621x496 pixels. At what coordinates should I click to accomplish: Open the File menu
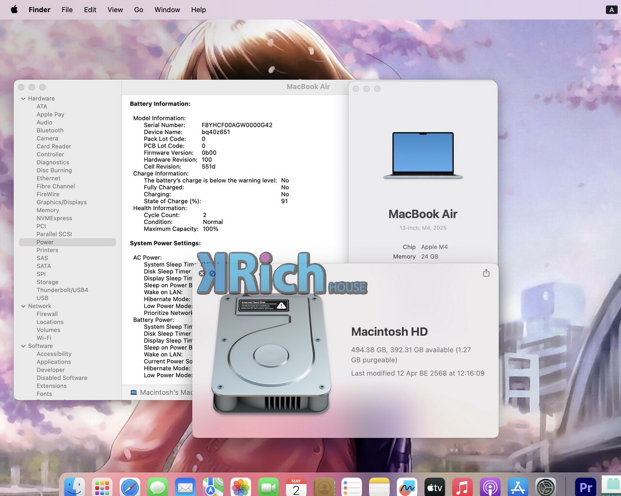(67, 10)
